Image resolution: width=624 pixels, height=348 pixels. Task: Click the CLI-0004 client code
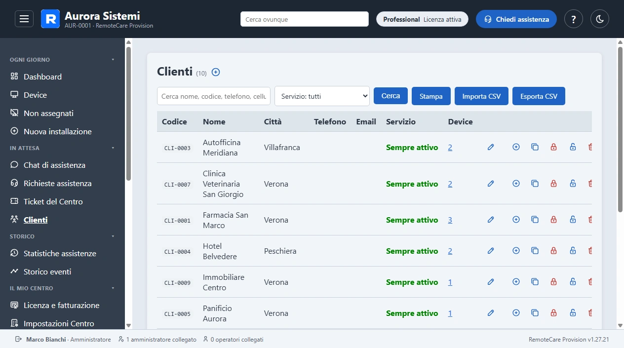pyautogui.click(x=177, y=252)
